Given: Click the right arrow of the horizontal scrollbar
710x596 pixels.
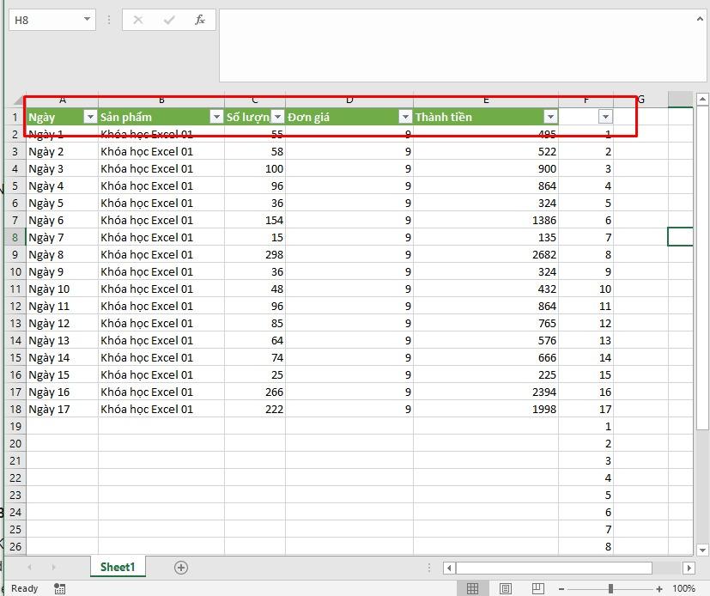Looking at the screenshot, I should tap(689, 567).
